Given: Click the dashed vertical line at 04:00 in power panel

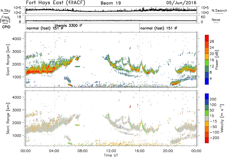Looking at the screenshot, I should [54, 60].
